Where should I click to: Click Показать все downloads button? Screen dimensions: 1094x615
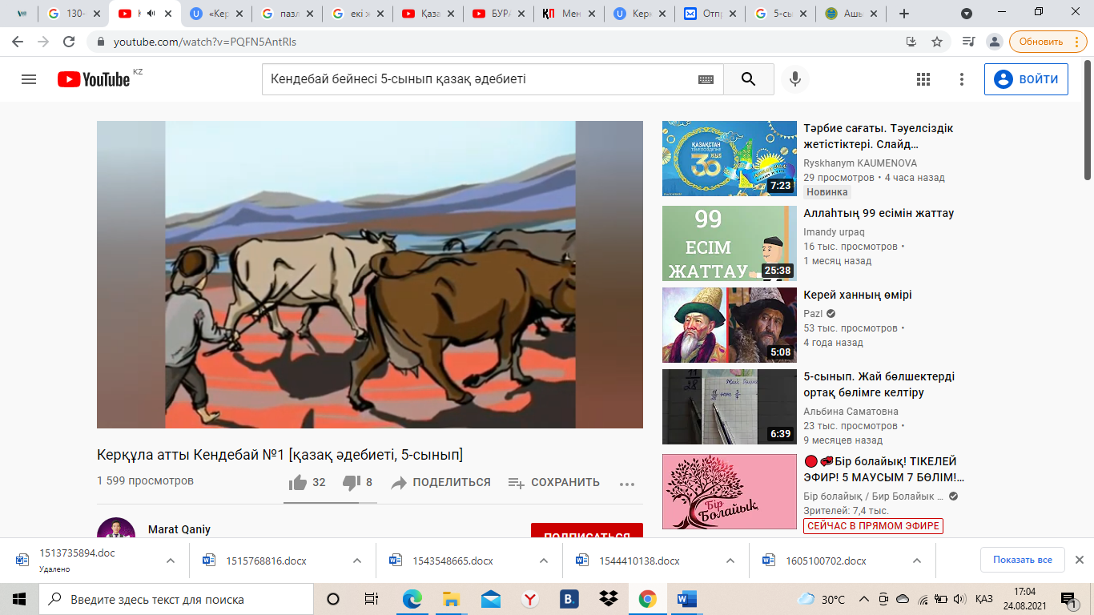1023,560
